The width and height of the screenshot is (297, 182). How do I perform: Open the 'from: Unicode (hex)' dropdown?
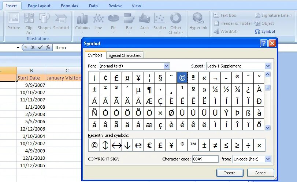[268, 159]
